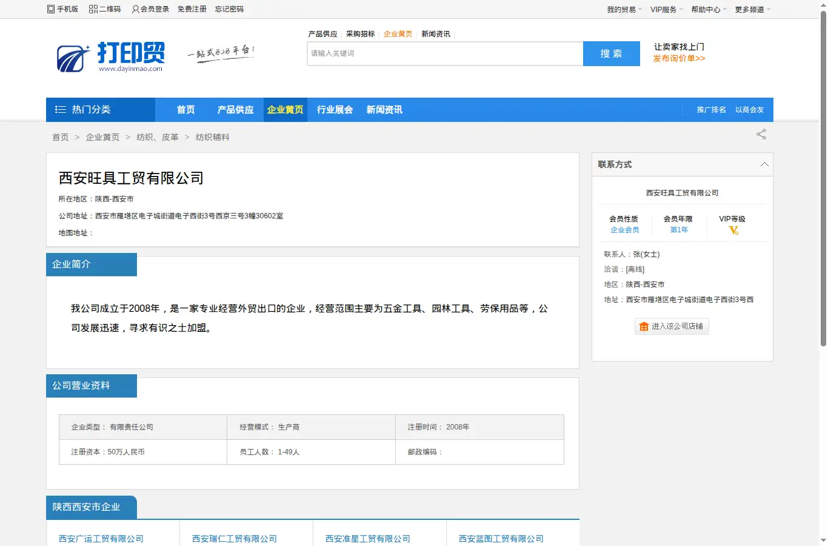828x546 pixels.
Task: Click the 洽谈：[离线] status text
Action: [624, 269]
